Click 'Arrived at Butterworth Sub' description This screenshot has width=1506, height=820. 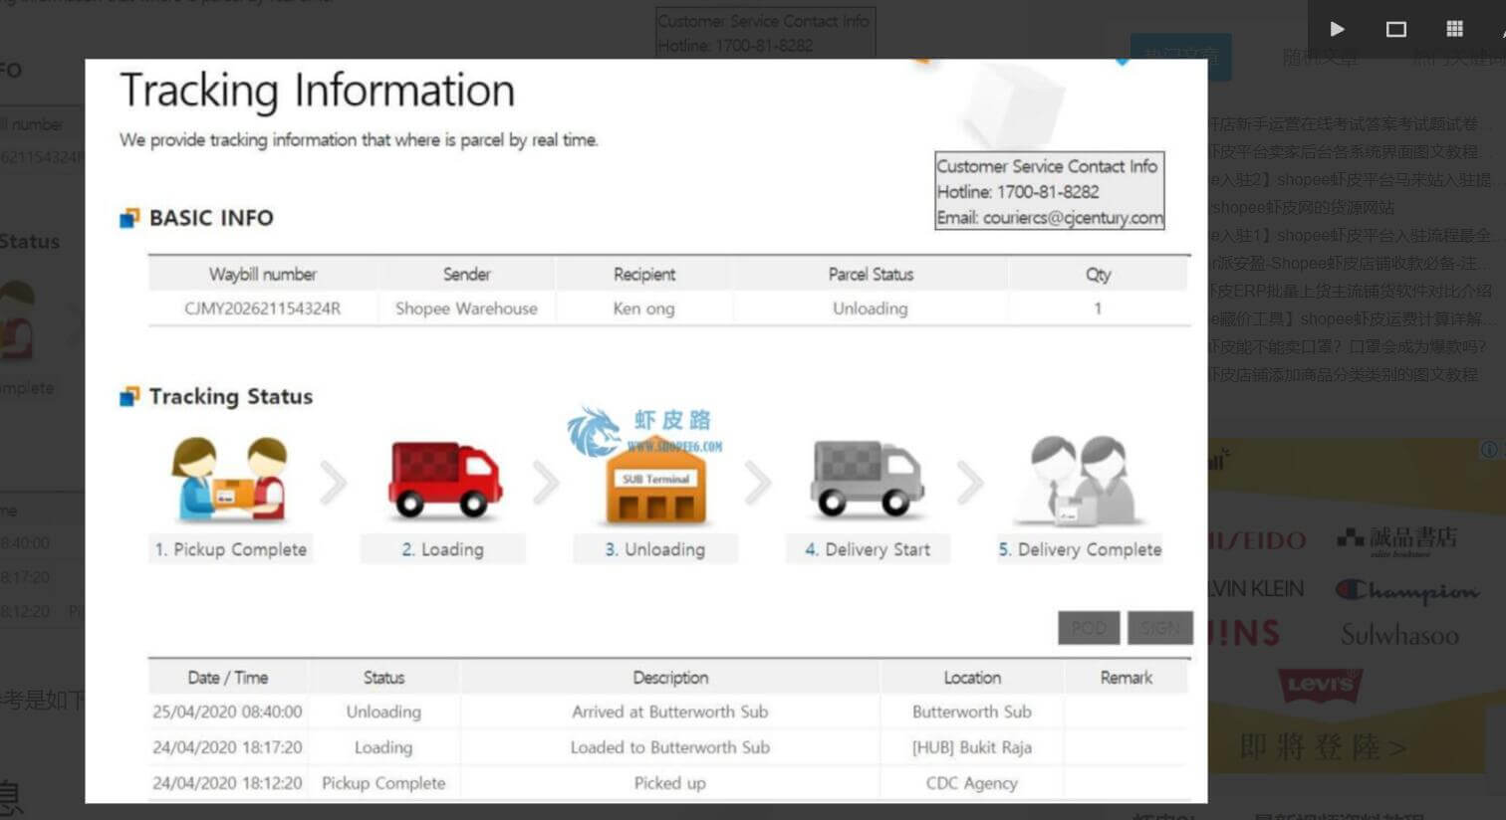click(x=670, y=712)
